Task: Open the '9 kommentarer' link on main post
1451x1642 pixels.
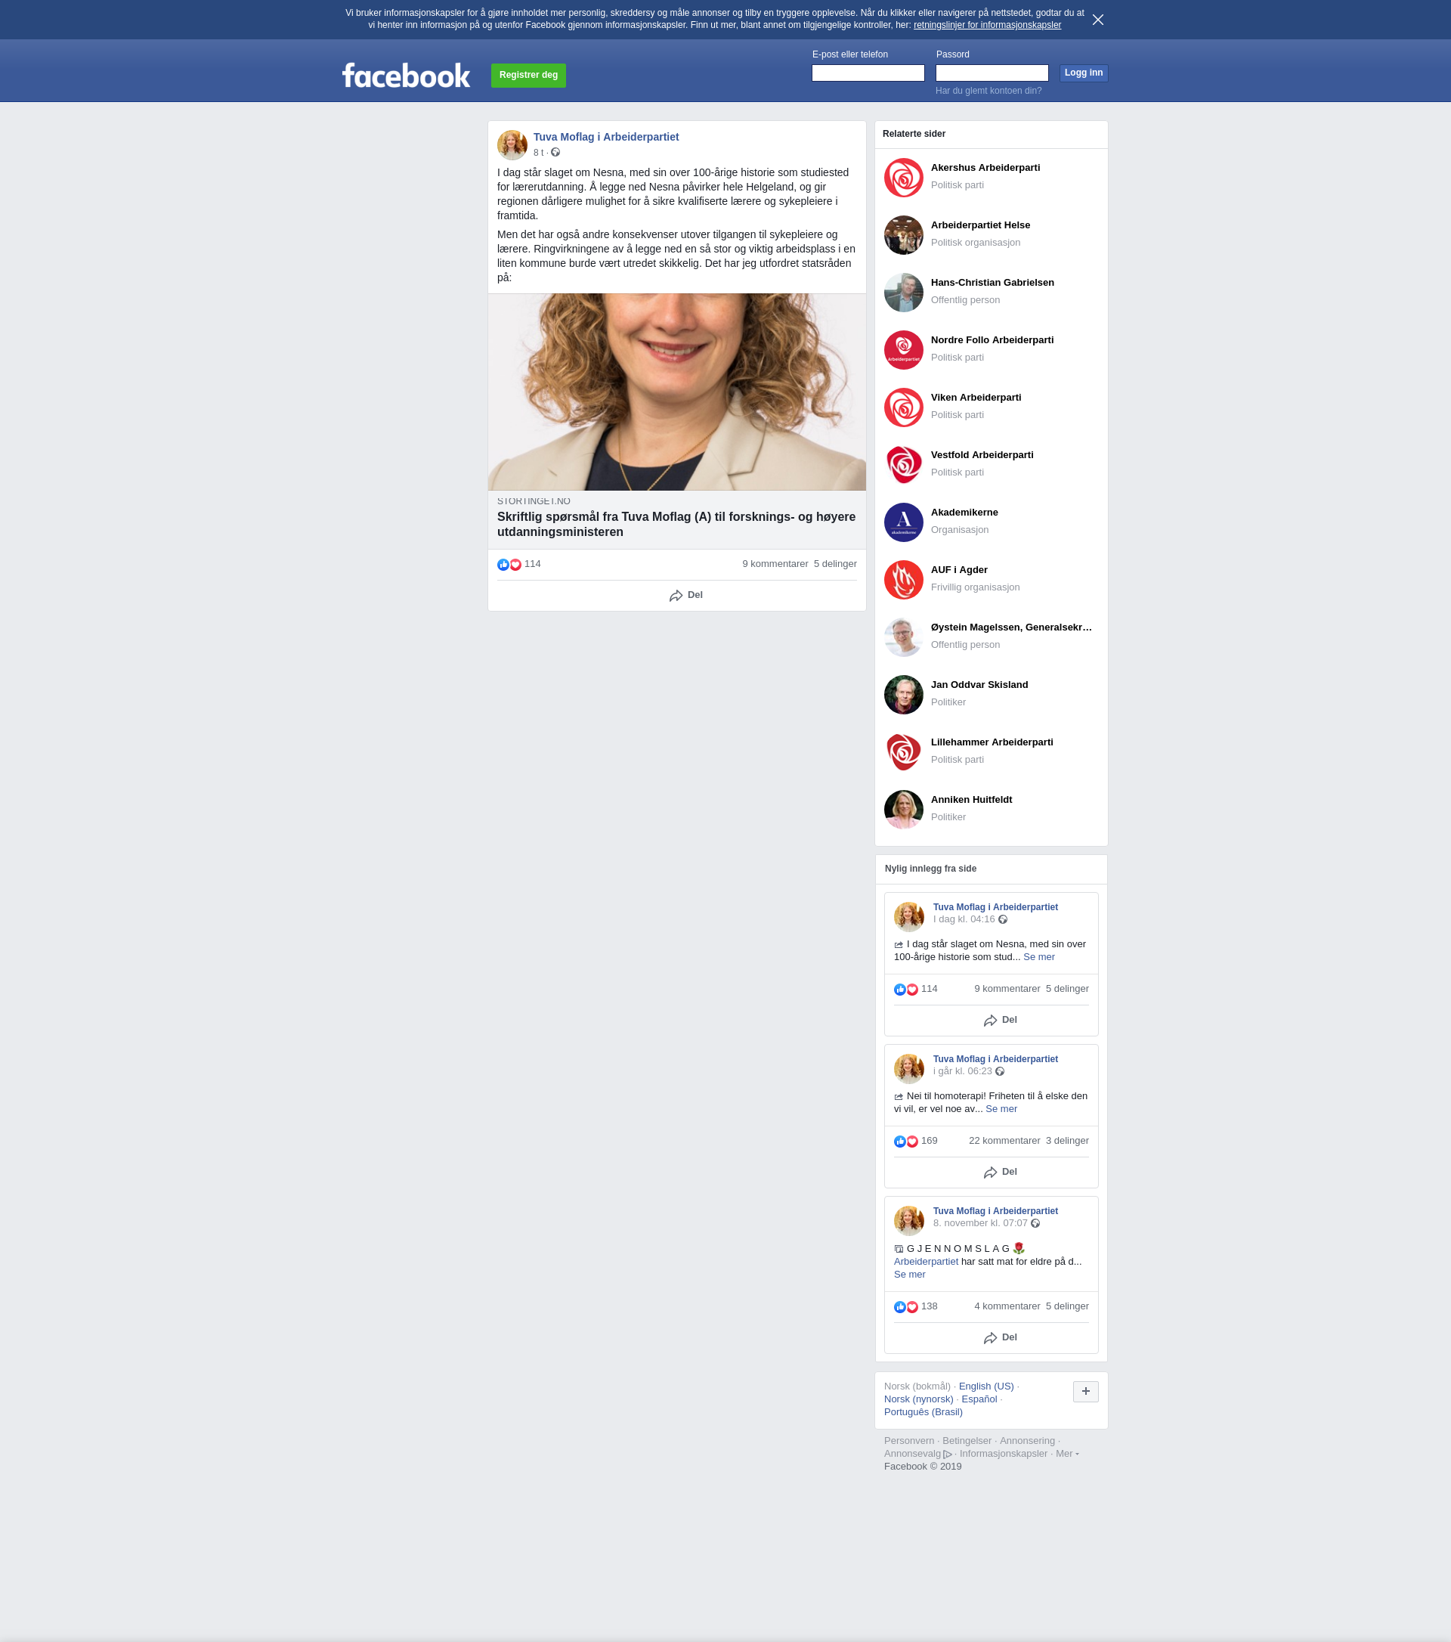Action: [x=775, y=564]
